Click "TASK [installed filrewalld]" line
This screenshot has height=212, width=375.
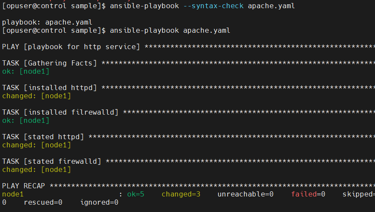pyautogui.click(x=60, y=112)
